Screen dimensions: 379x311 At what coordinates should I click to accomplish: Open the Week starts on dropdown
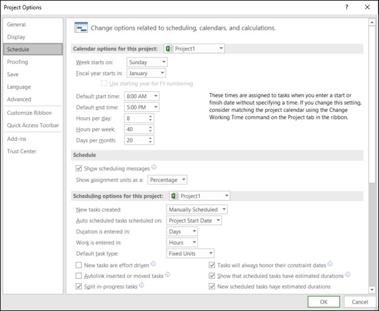(147, 62)
